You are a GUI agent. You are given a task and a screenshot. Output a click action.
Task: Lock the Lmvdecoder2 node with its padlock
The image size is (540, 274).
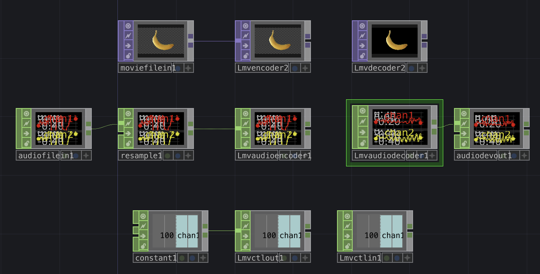pyautogui.click(x=362, y=55)
